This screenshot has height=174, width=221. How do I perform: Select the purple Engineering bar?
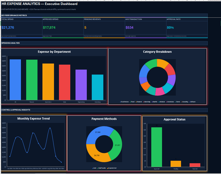tap(81, 85)
